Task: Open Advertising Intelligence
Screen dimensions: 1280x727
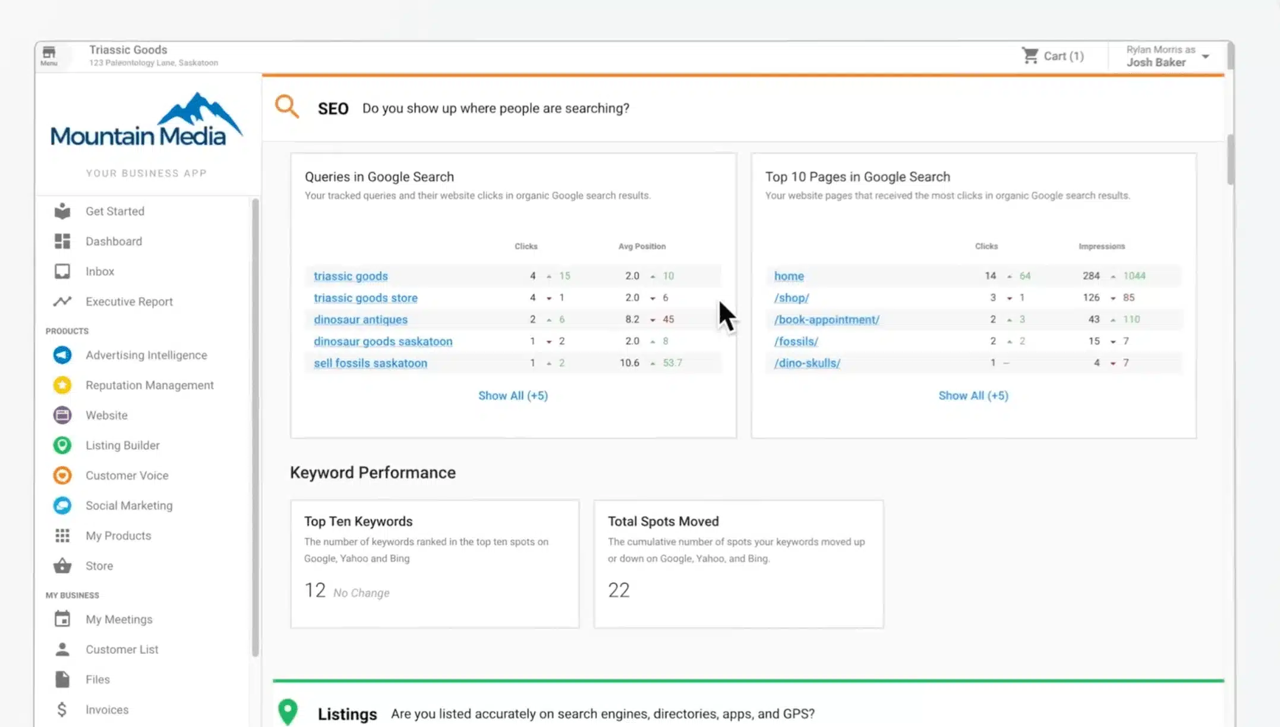Action: pyautogui.click(x=146, y=355)
